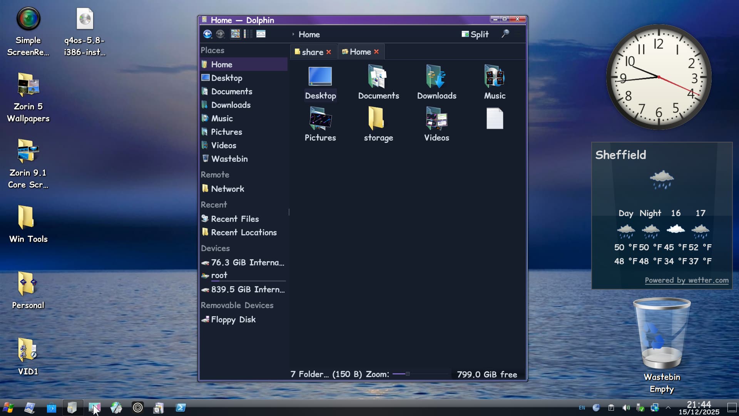739x416 pixels.
Task: Click the volume icon in system tray
Action: point(626,408)
